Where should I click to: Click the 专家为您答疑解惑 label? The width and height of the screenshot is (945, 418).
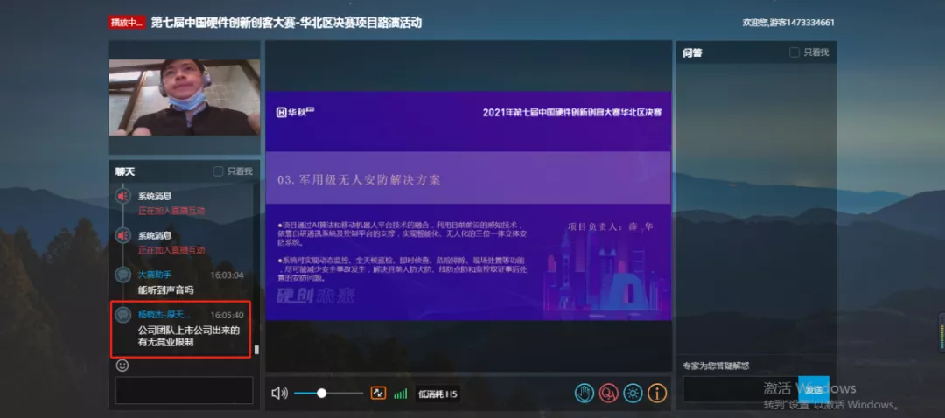point(717,366)
